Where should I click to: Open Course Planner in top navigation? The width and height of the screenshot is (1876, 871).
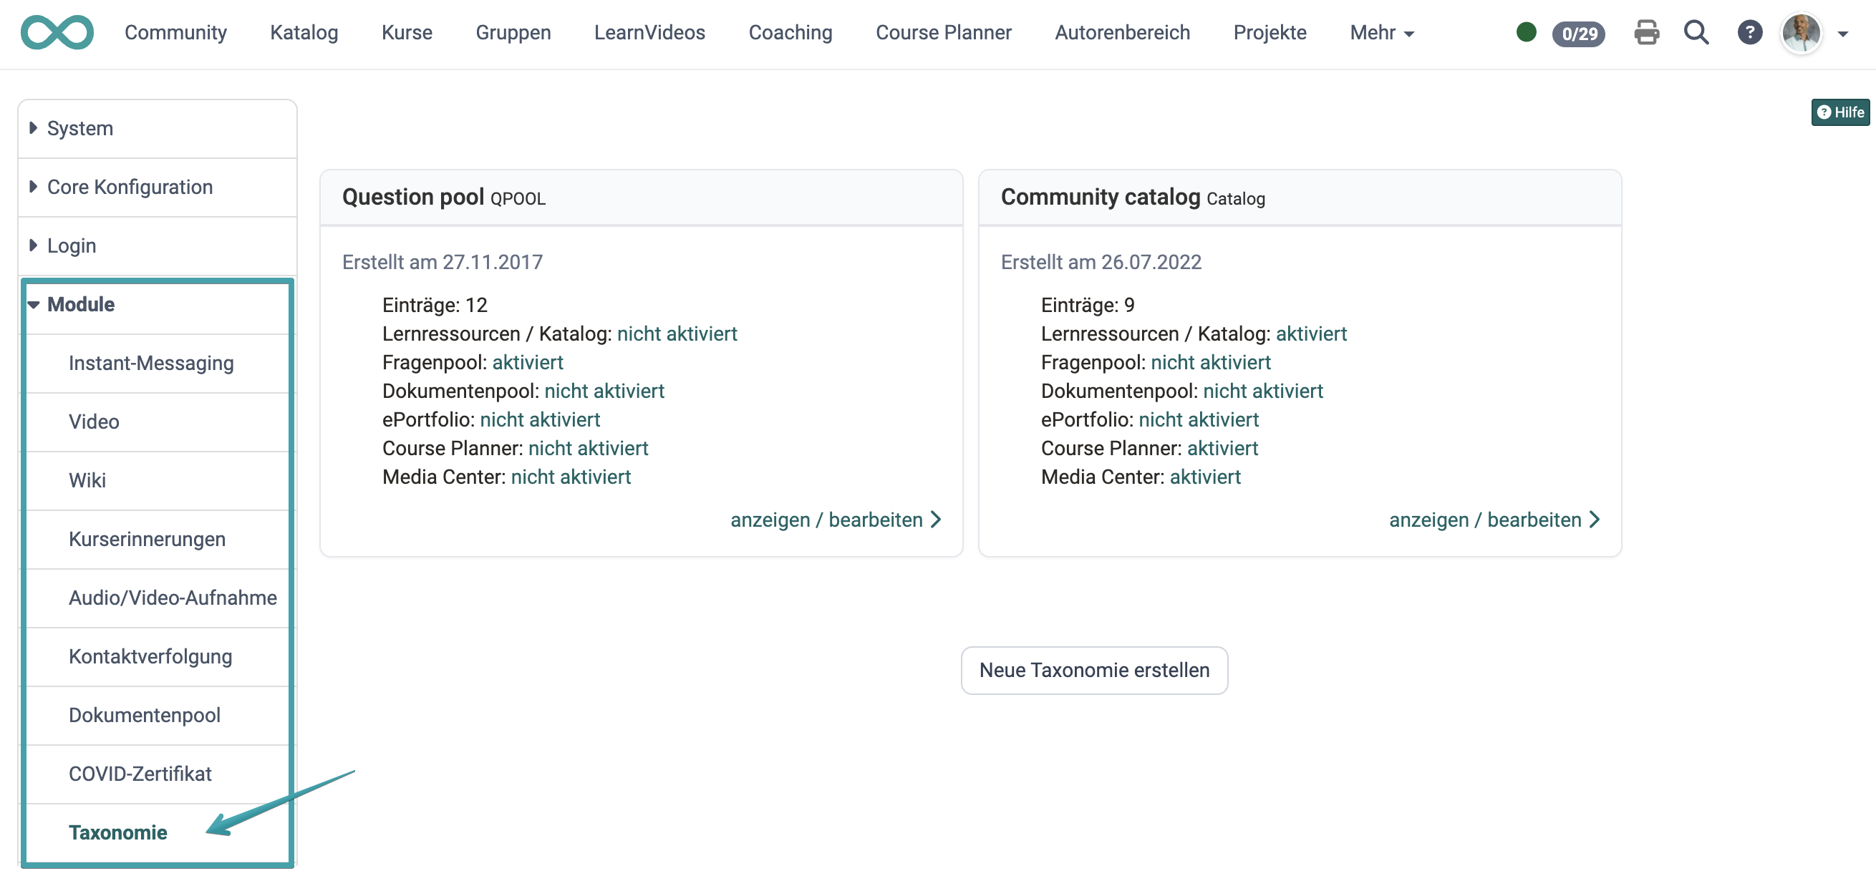coord(943,33)
